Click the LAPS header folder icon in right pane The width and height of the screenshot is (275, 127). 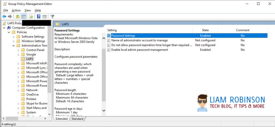58,24
